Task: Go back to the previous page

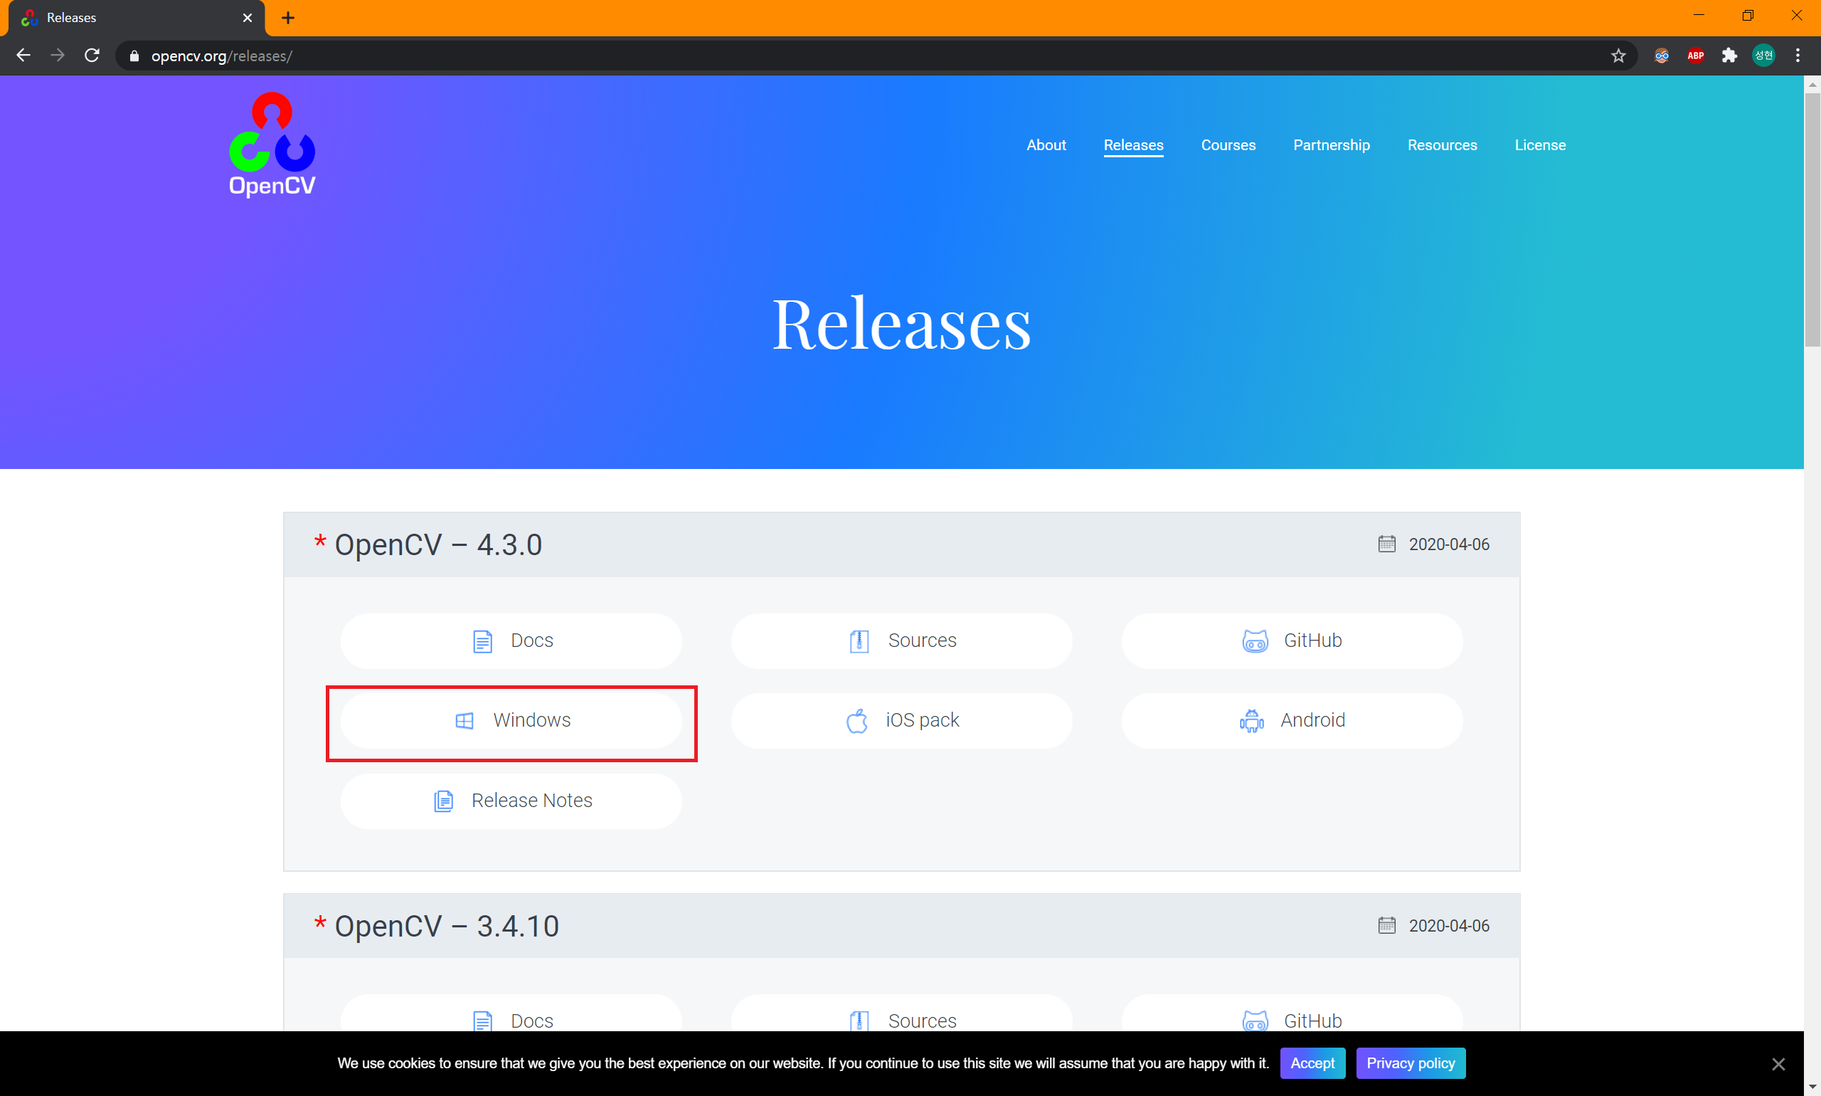Action: point(23,56)
